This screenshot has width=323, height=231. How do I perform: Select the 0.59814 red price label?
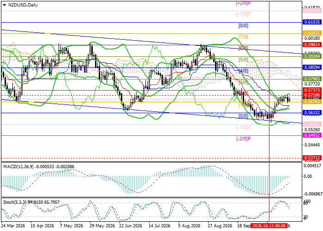(x=312, y=44)
